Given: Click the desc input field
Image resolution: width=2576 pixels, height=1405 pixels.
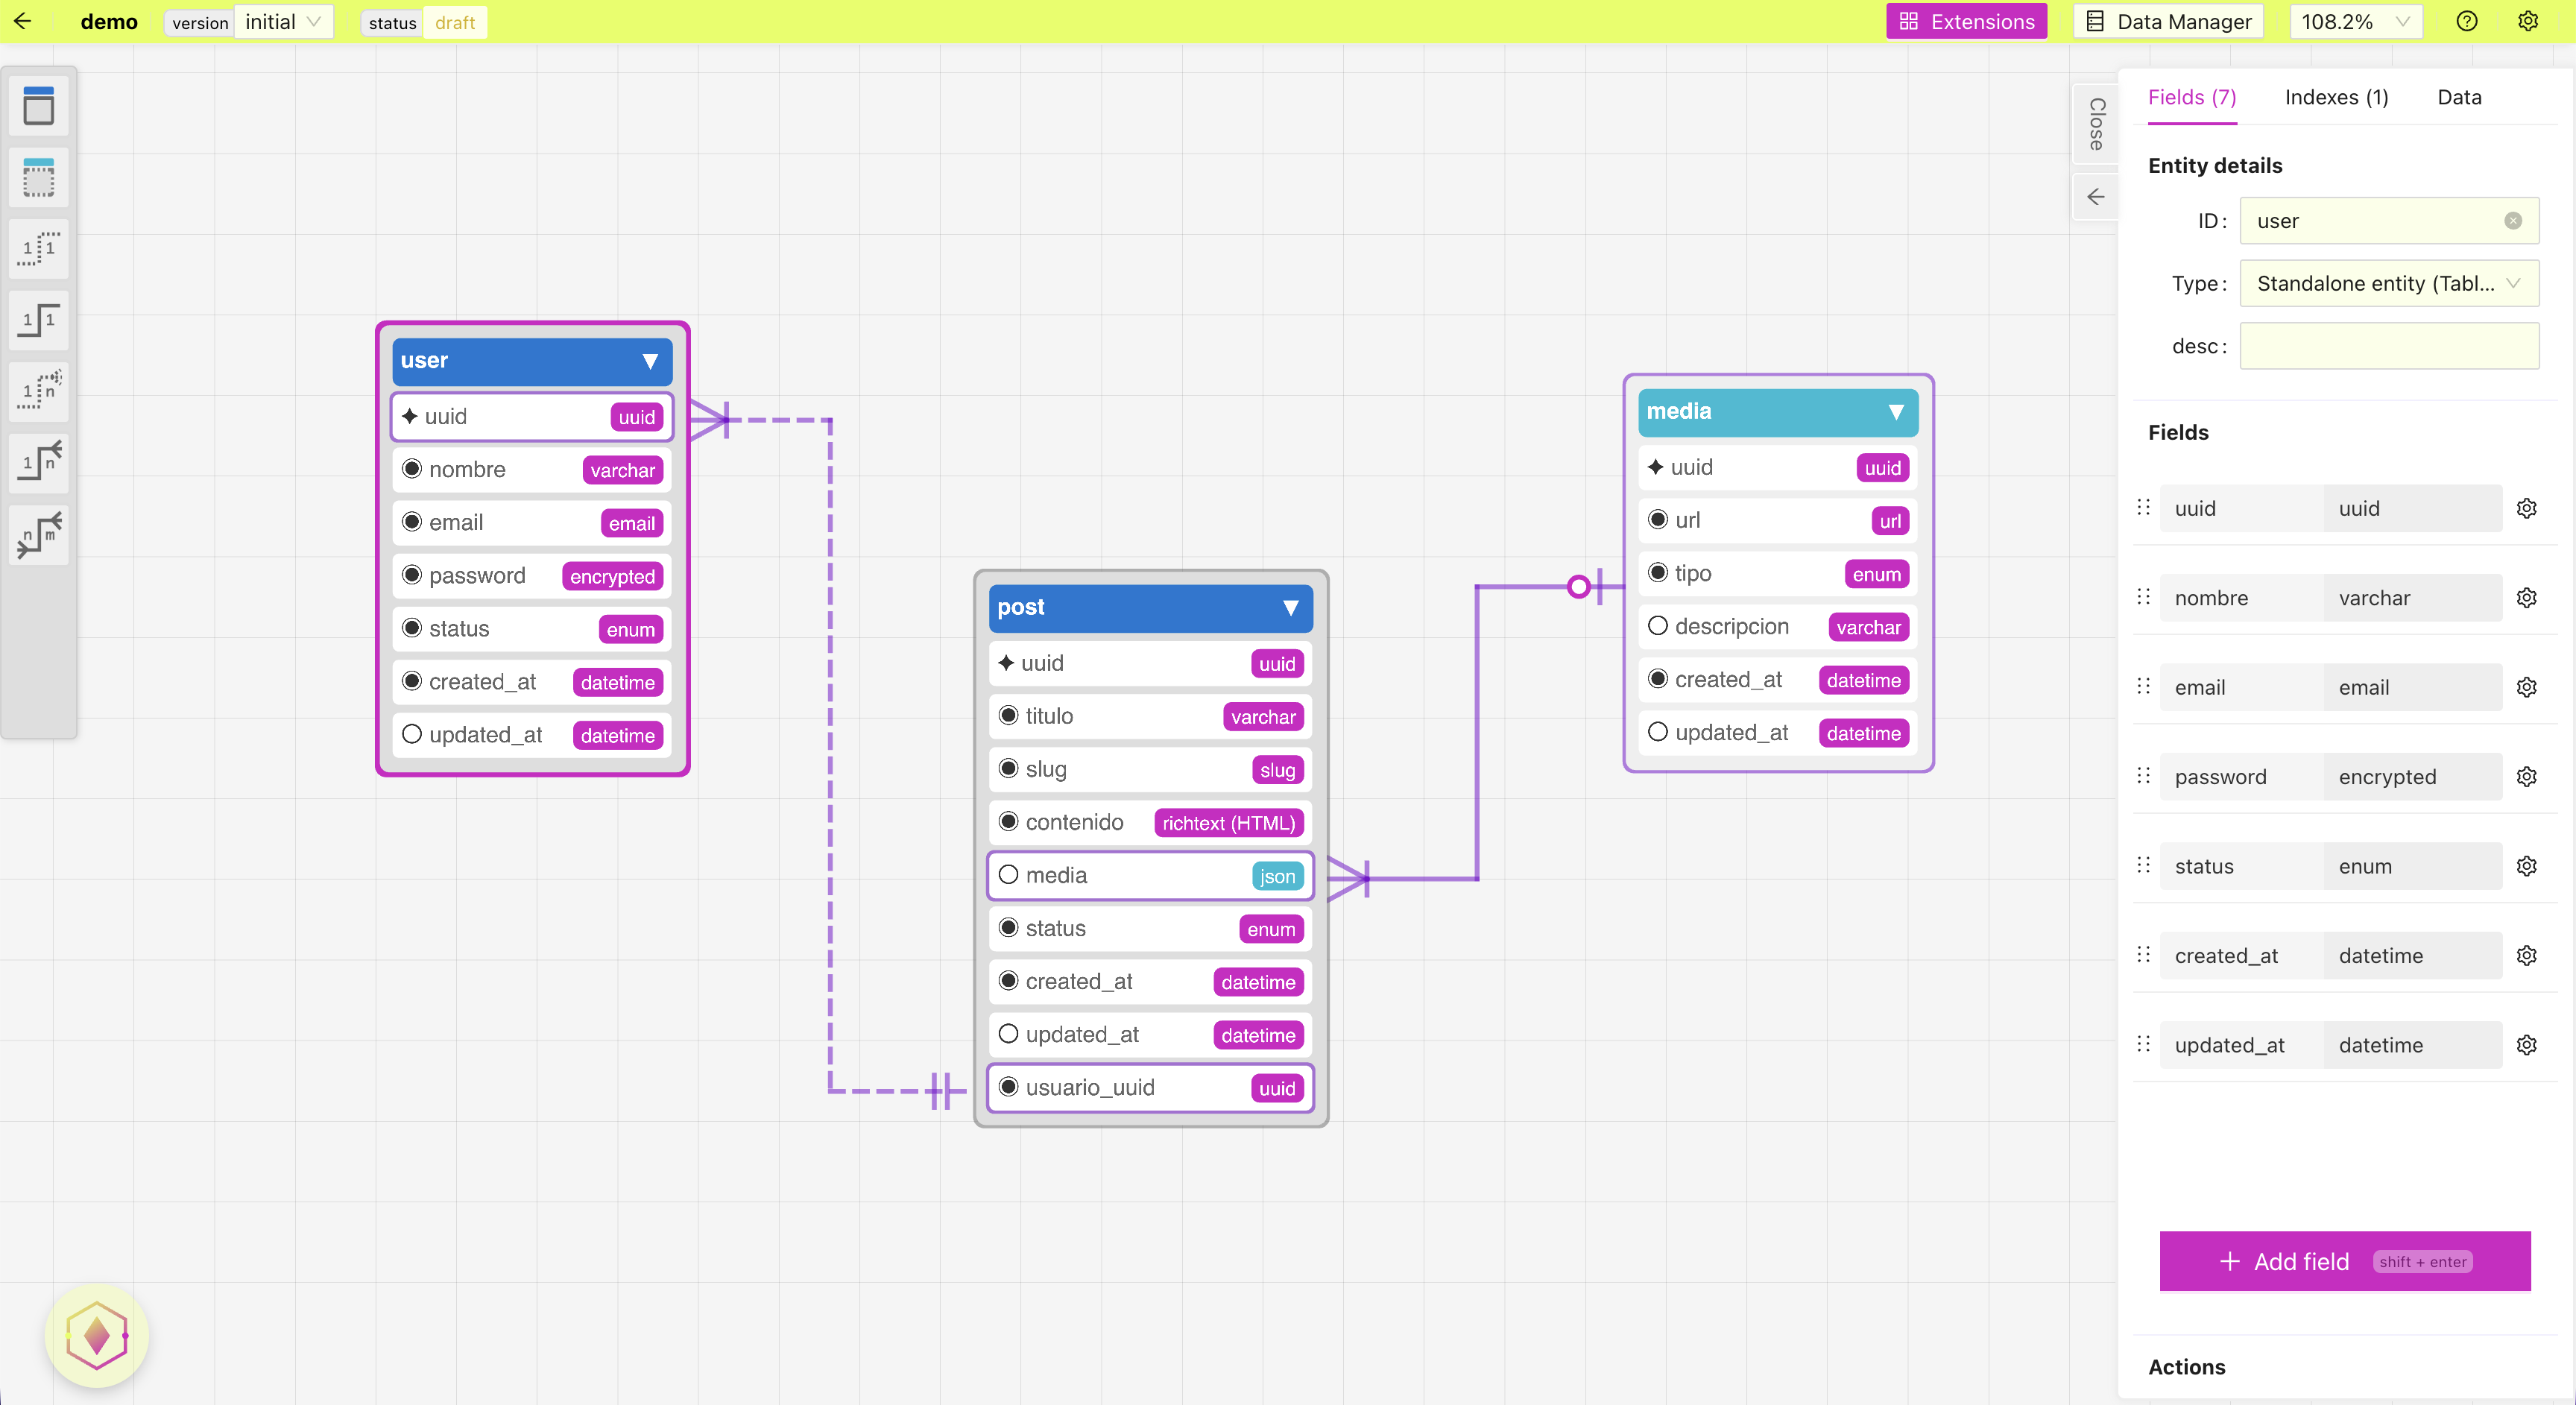Looking at the screenshot, I should coord(2388,346).
